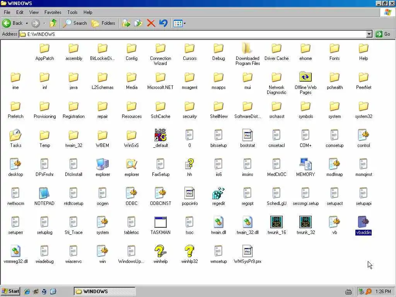Select the system32 folder
Screen dimensions: 396x297
tap(364, 106)
